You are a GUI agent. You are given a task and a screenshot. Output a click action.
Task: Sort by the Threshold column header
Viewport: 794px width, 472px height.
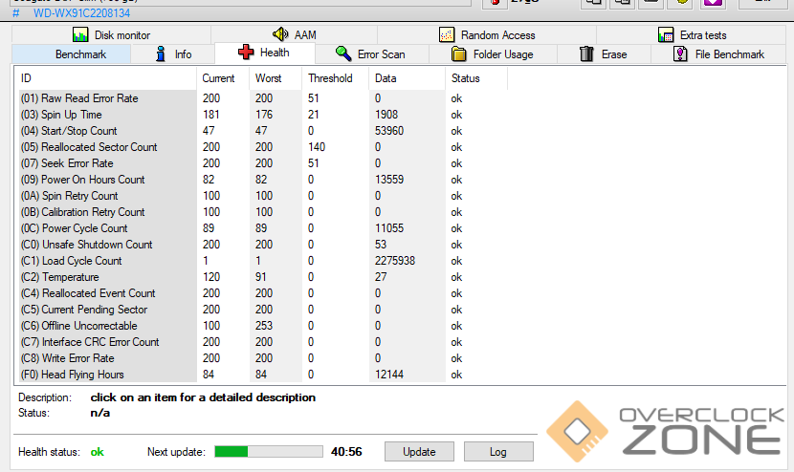330,78
